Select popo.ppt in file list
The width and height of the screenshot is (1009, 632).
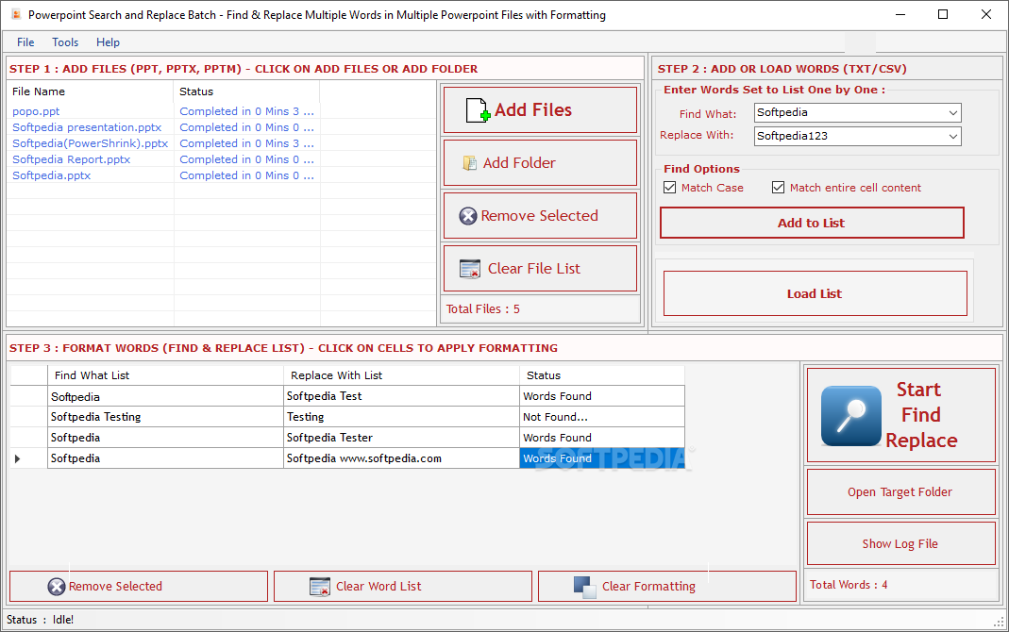pos(36,111)
